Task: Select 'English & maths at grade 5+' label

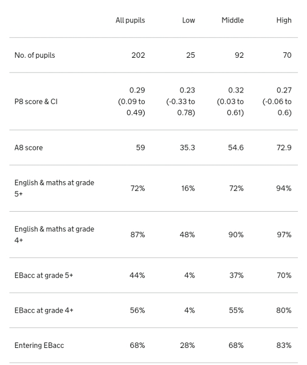Action: tap(54, 188)
